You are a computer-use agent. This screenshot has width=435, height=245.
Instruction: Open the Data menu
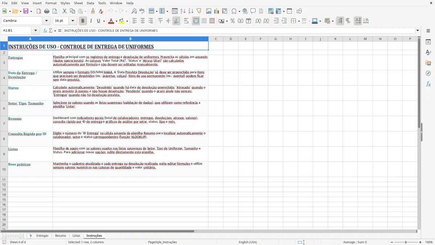click(90, 3)
